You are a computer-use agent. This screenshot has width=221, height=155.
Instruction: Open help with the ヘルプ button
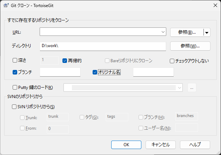pos(195,144)
